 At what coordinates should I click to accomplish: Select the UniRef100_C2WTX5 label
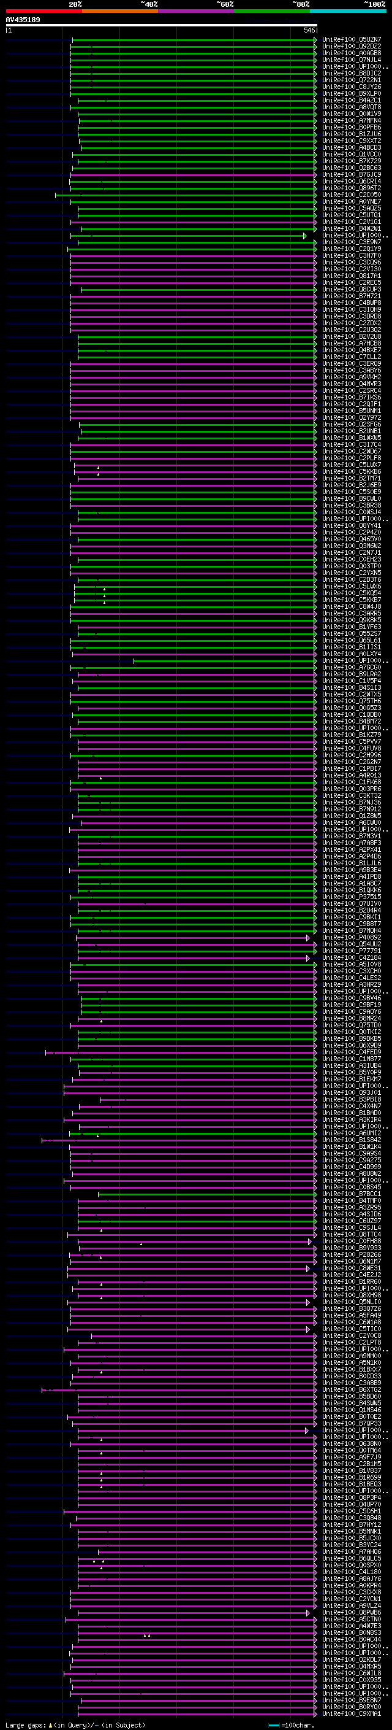point(352,695)
